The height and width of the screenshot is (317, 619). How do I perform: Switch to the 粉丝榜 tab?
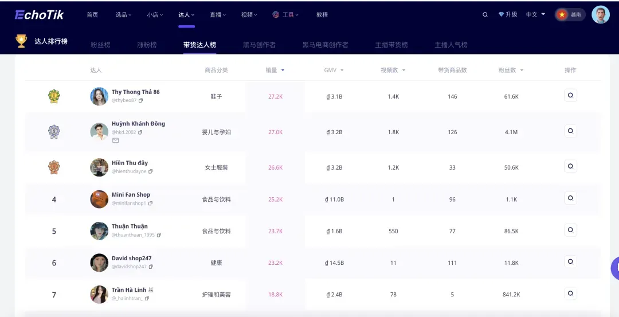(100, 45)
